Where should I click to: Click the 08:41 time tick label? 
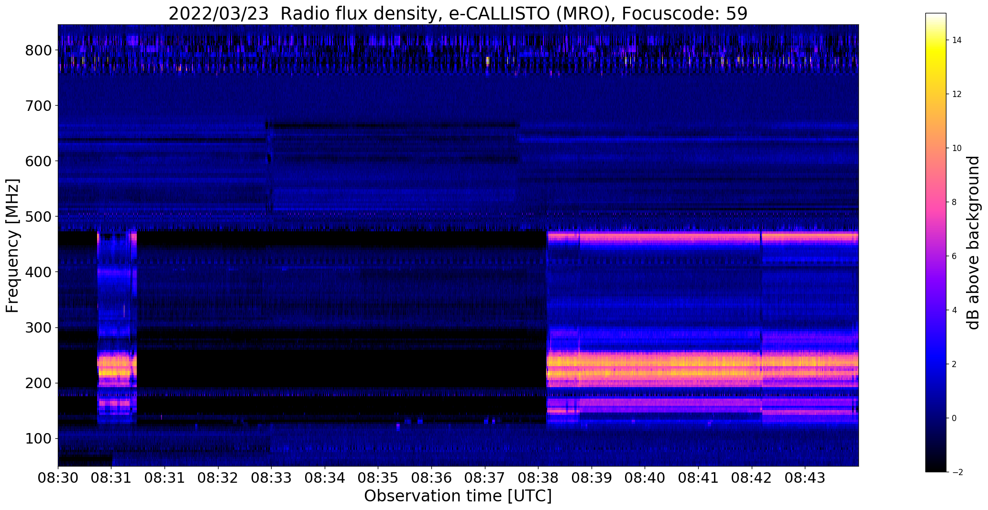(699, 478)
